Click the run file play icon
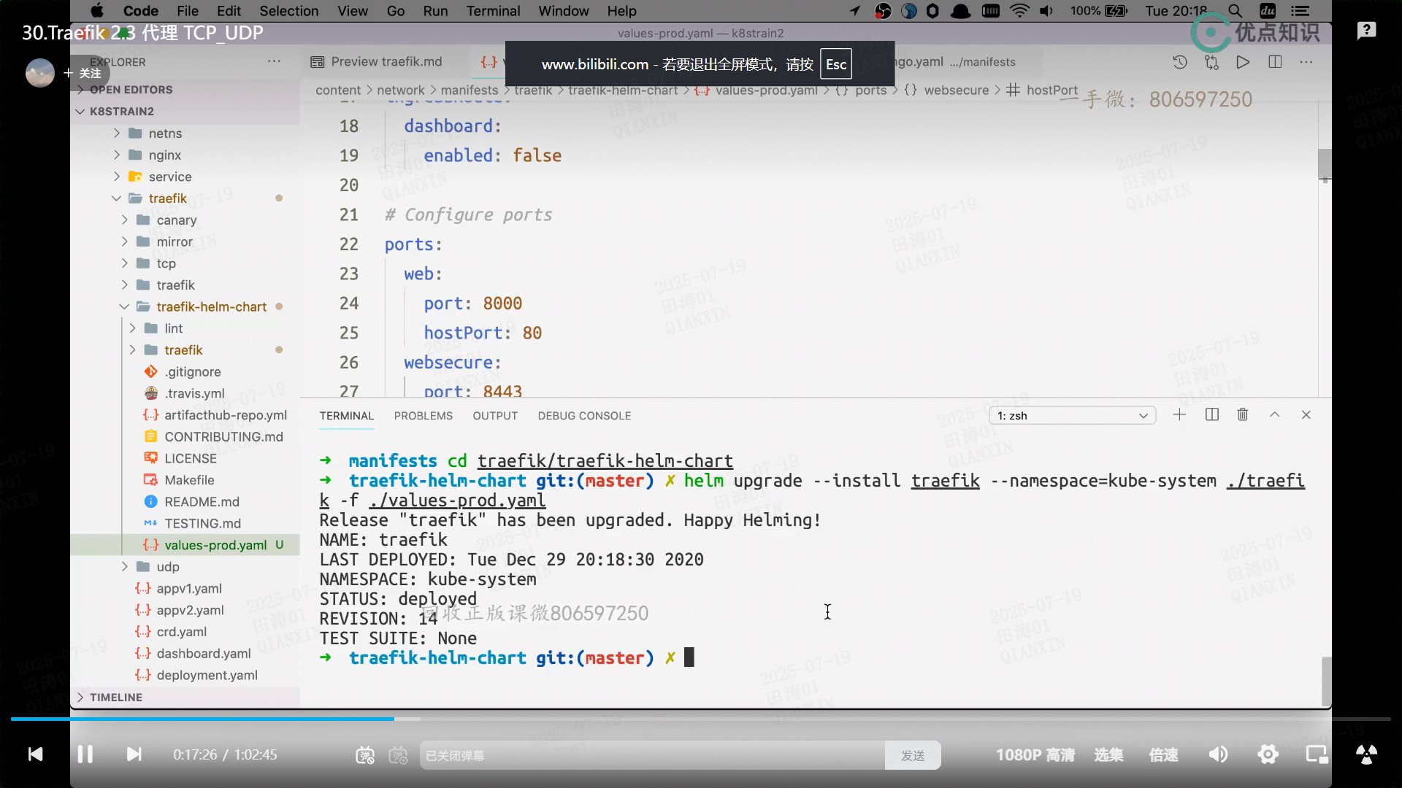The image size is (1402, 788). pos(1242,62)
